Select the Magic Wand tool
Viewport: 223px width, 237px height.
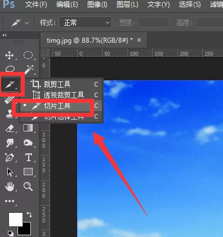click(x=29, y=70)
